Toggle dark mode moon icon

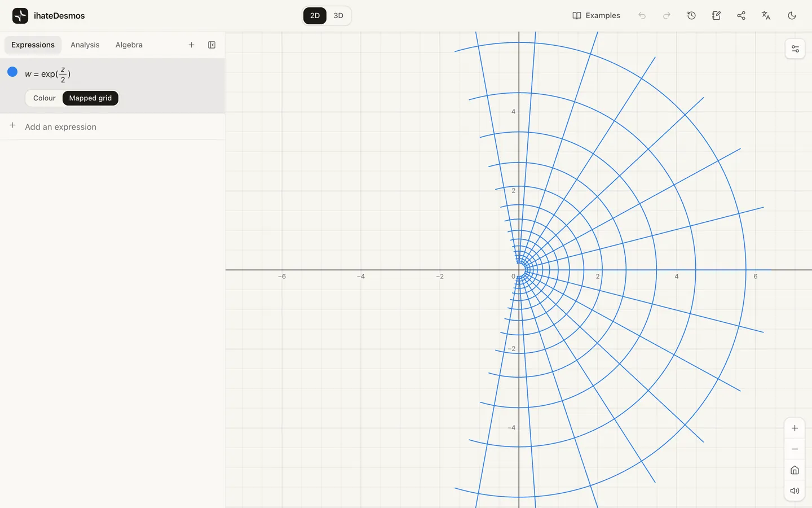792,16
